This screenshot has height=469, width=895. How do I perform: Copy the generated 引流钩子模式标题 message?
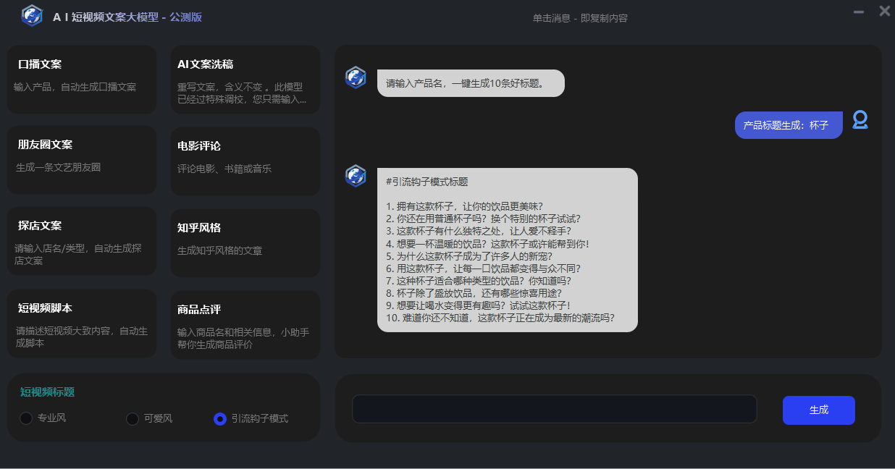(x=507, y=250)
